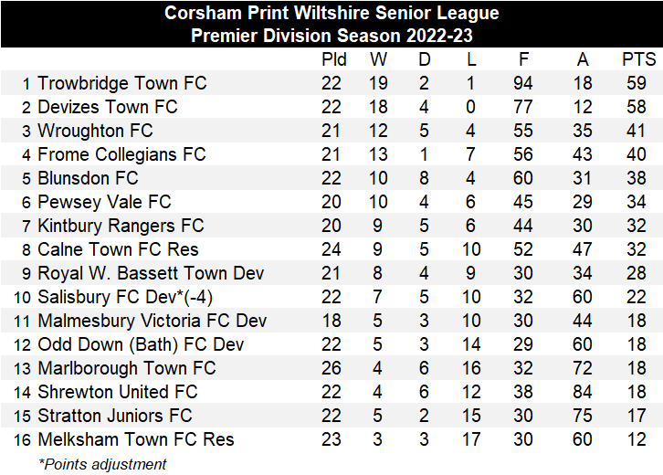Select Pewsey Vale FC row
This screenshot has height=475, width=663.
click(x=331, y=201)
